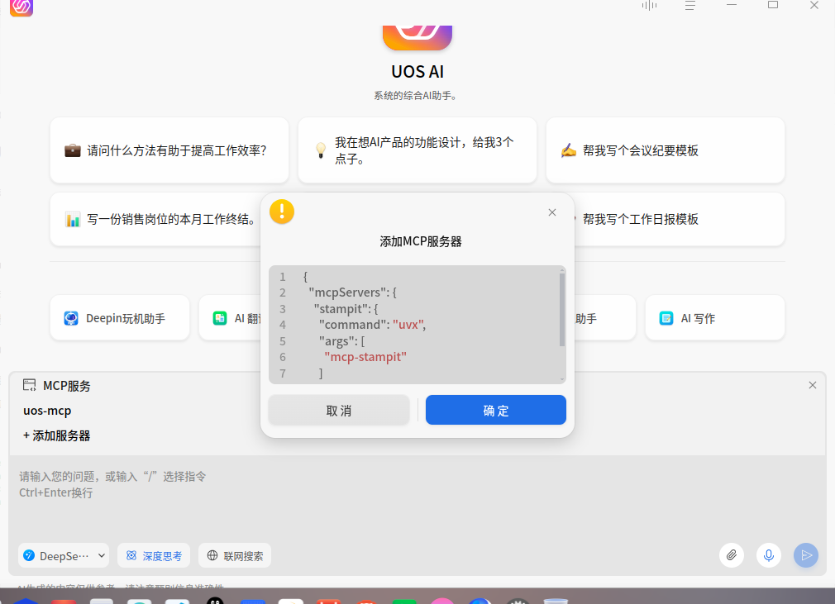Open the voice waveform icon in title bar
The width and height of the screenshot is (835, 604).
pos(649,5)
